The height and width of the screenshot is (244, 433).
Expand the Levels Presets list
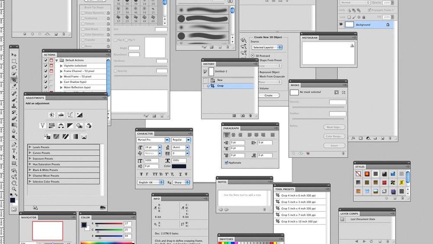point(30,147)
